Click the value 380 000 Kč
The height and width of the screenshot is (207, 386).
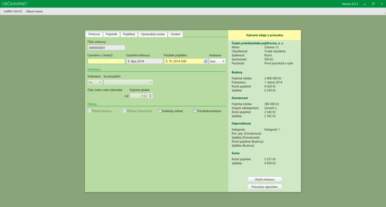(272, 104)
